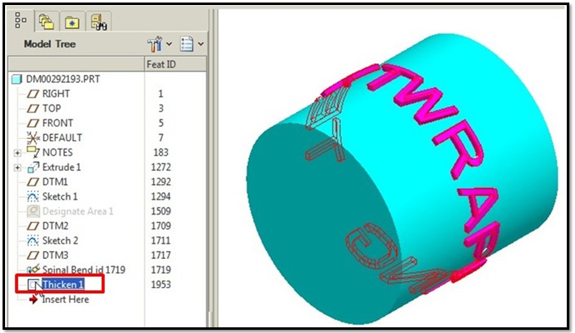
Task: Click Feat ID value 1509
Action: (161, 211)
